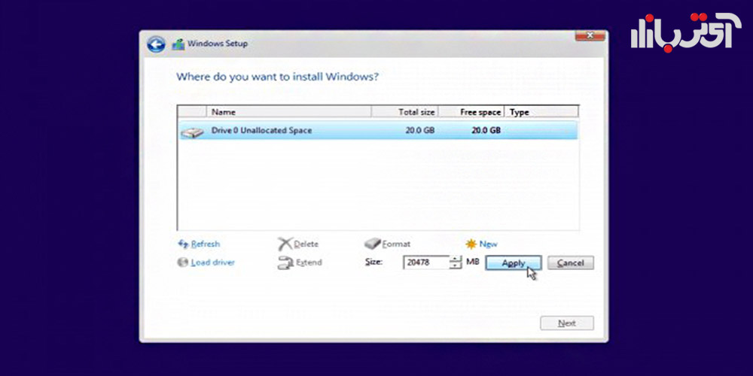Create a New partition link
The width and height of the screenshot is (753, 376).
(489, 244)
